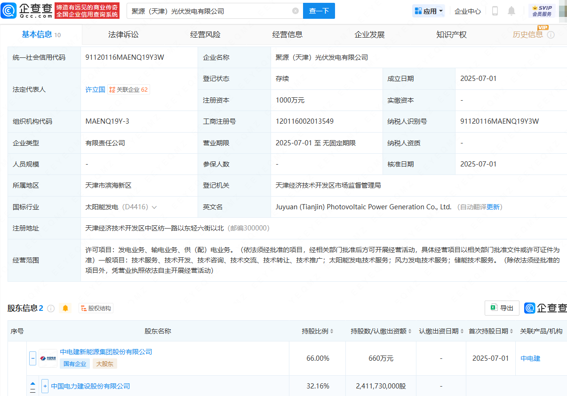Sort by 持股比例 column arrows
Screen dimensions: 567x396
pos(332,331)
